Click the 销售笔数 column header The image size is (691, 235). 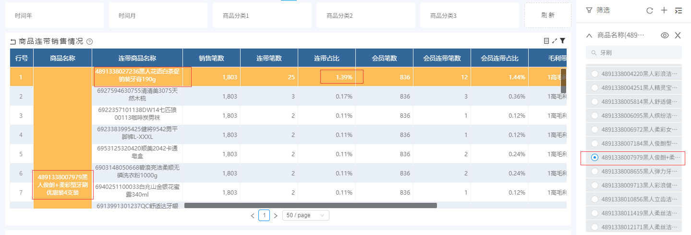211,58
